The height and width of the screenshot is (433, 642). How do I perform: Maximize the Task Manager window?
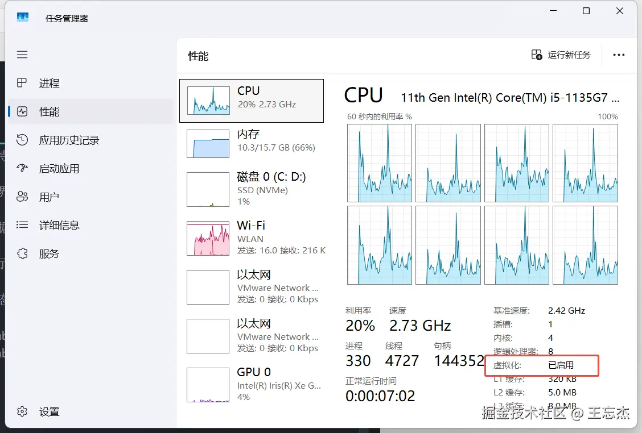[x=586, y=11]
